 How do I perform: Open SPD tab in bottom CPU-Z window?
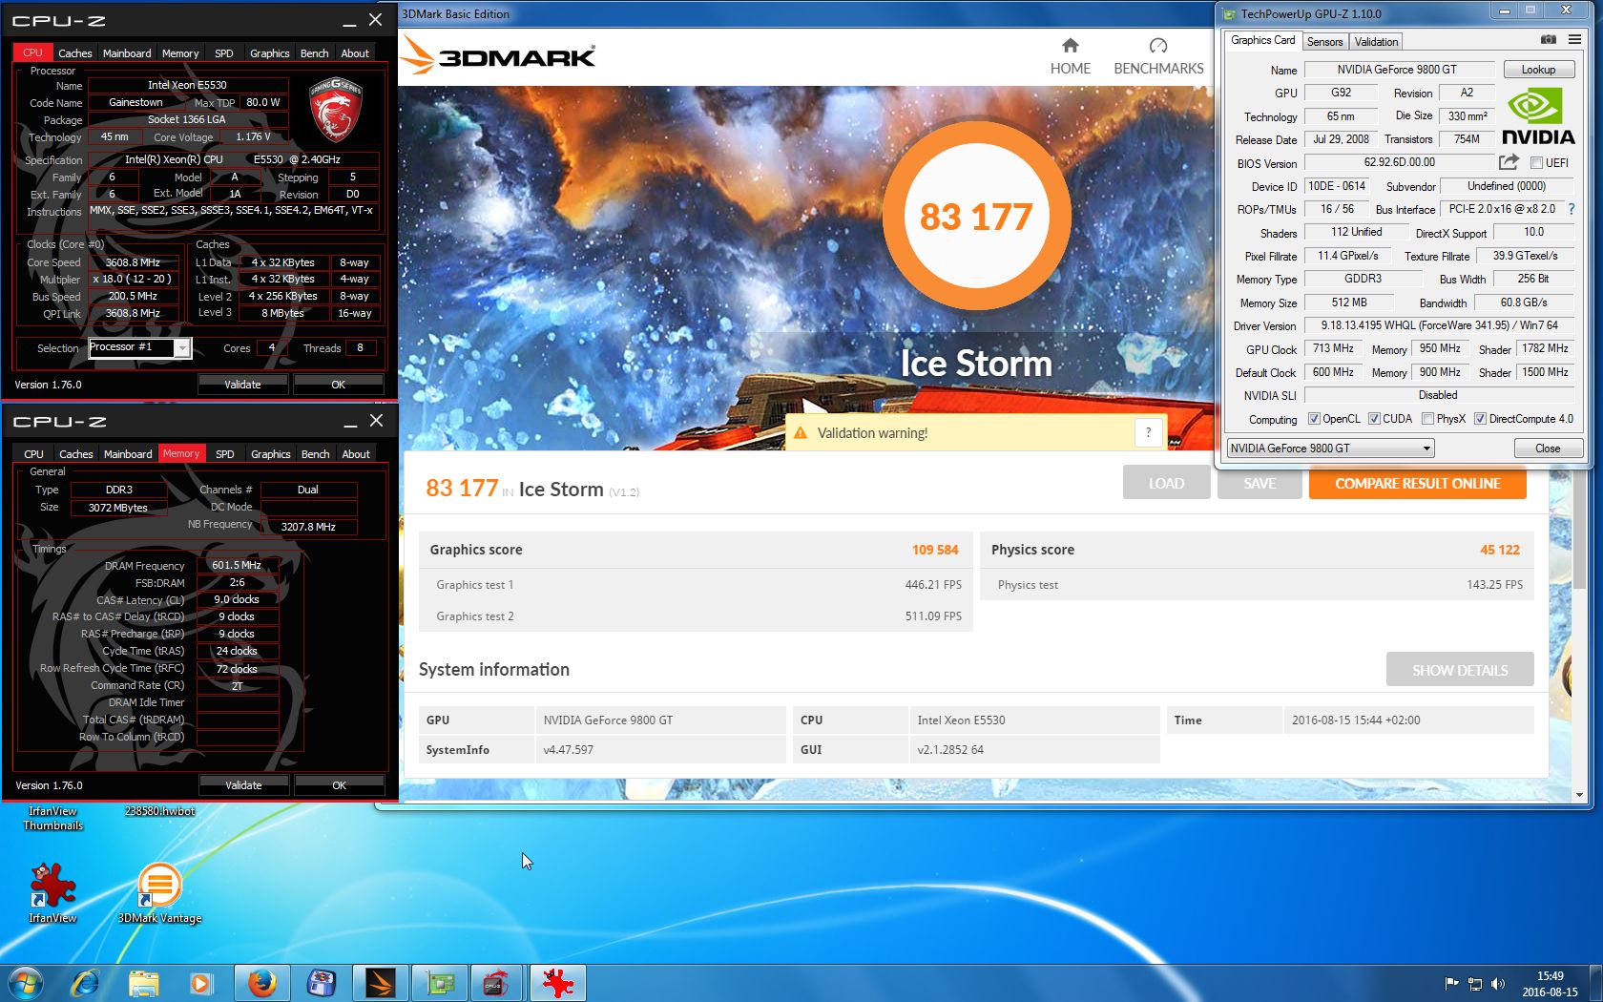225,454
